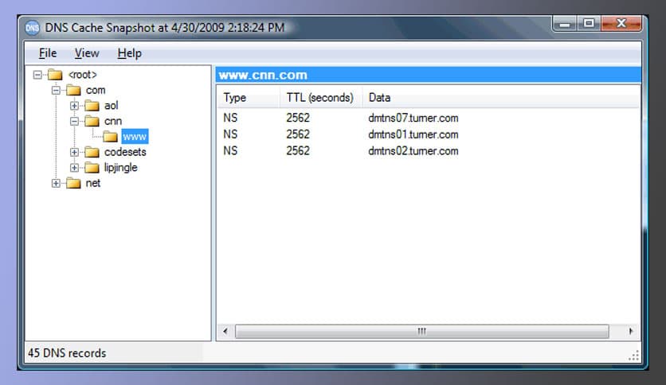
Task: Select the net tree item label
Action: tap(93, 183)
